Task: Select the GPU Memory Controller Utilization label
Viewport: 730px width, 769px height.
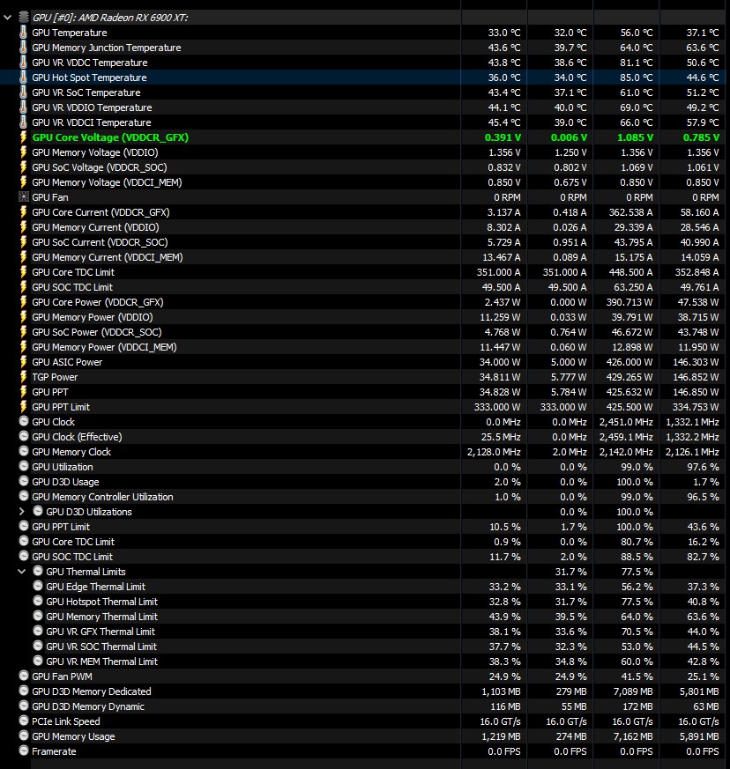Action: click(x=102, y=497)
